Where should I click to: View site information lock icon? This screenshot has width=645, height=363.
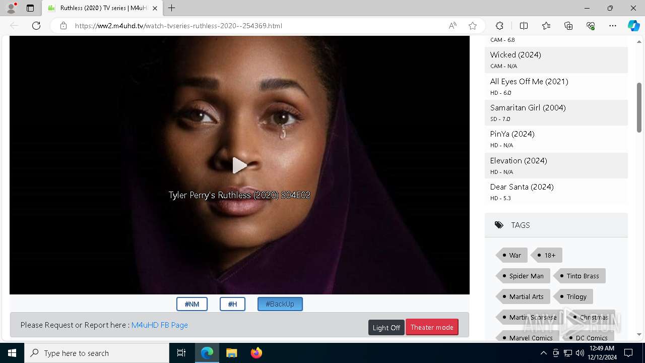point(63,26)
